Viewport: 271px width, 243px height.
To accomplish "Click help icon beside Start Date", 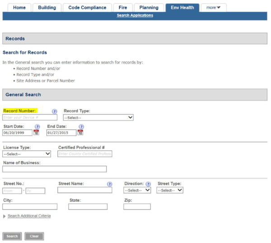I will (37, 127).
